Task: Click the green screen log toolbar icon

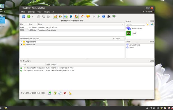Action: pos(114,16)
